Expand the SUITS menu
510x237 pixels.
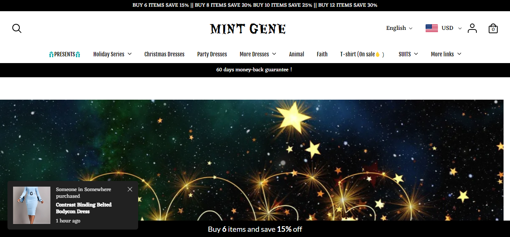pyautogui.click(x=408, y=54)
